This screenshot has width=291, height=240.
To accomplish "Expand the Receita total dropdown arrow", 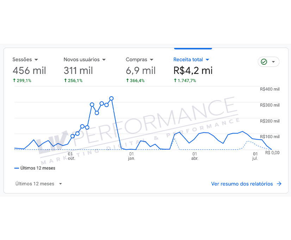I will pyautogui.click(x=208, y=60).
